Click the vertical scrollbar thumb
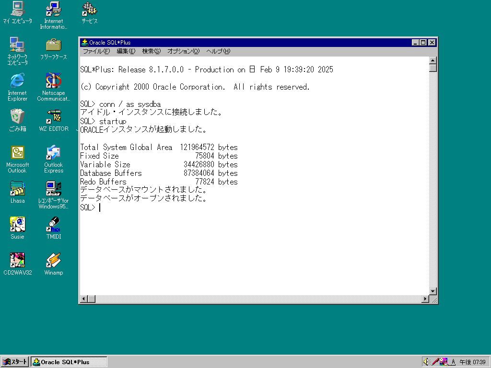491x368 pixels. (x=433, y=68)
